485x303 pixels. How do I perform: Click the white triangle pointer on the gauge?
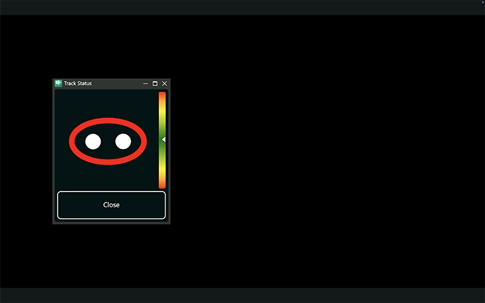pos(164,139)
